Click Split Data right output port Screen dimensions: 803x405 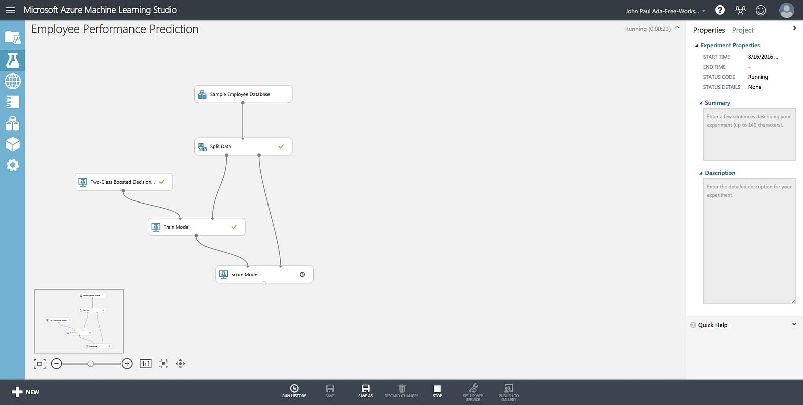coord(259,155)
